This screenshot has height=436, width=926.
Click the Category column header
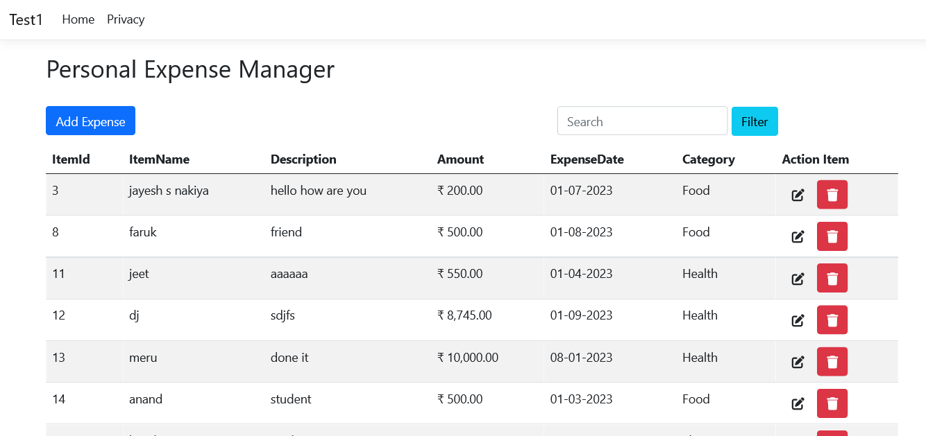(x=708, y=159)
